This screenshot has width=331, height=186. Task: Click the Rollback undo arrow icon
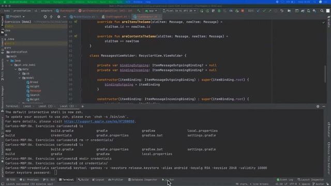pyautogui.click(x=282, y=11)
